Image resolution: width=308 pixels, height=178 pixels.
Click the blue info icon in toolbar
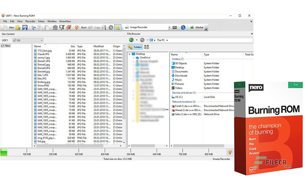tap(183, 28)
